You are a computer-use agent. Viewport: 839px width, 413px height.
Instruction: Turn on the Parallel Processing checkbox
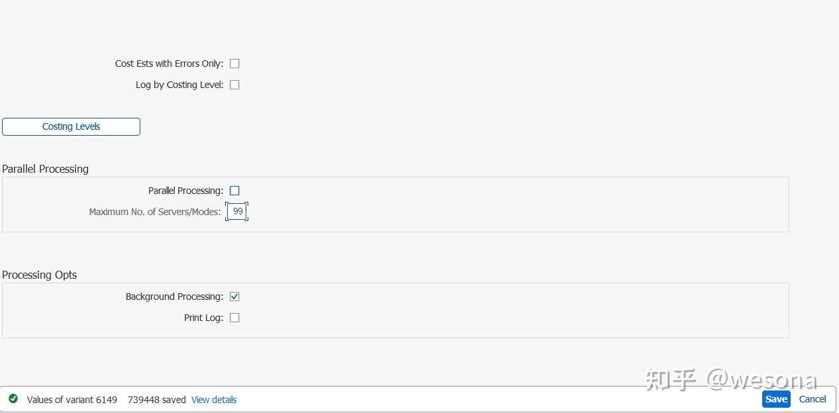(x=234, y=191)
